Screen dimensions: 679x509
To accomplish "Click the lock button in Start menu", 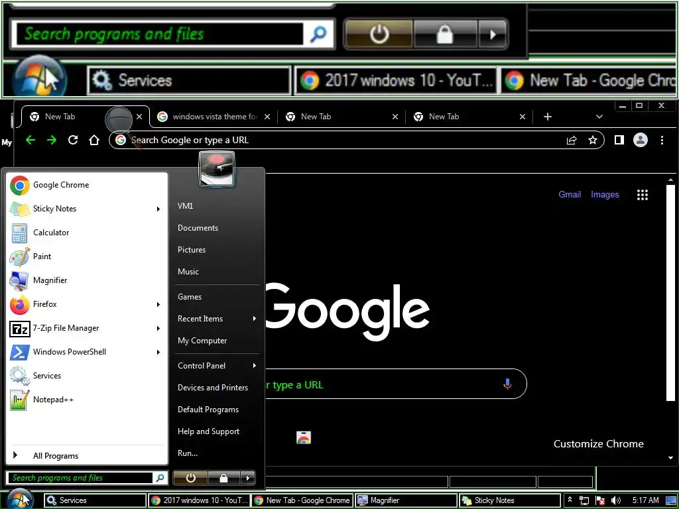I will click(224, 478).
